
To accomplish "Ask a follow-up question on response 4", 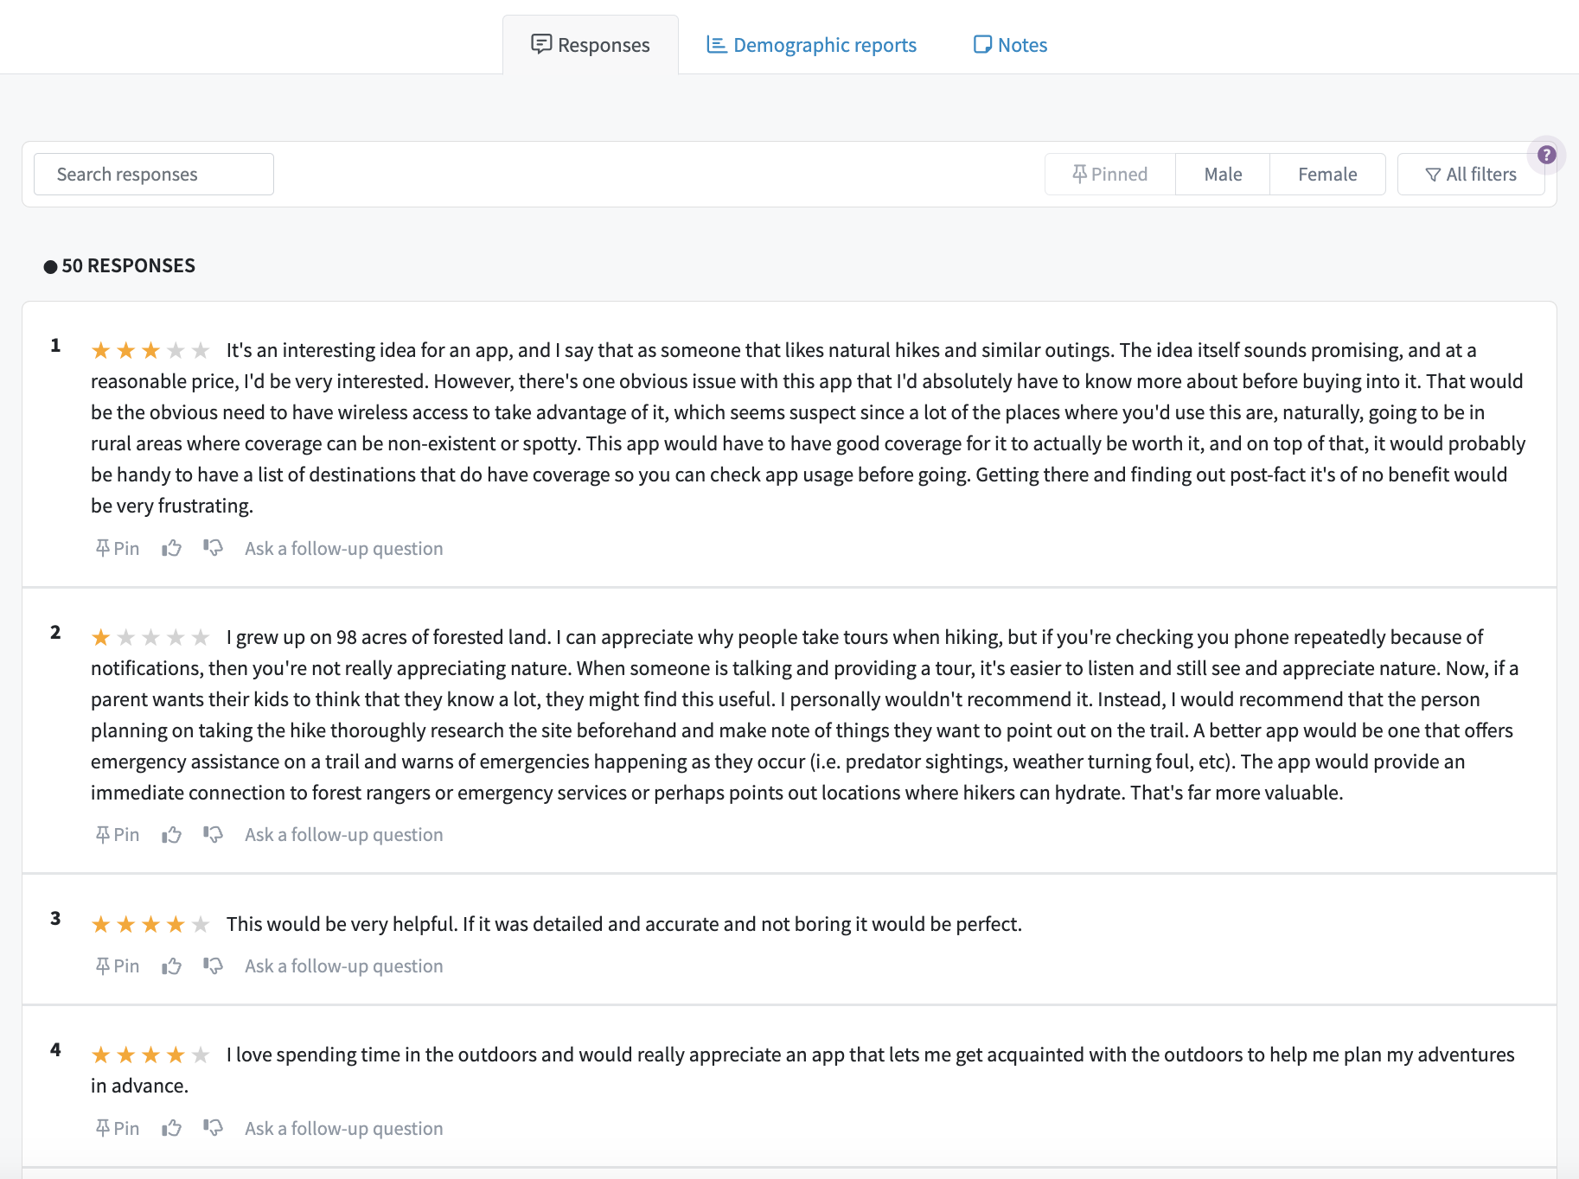I will pos(344,1128).
